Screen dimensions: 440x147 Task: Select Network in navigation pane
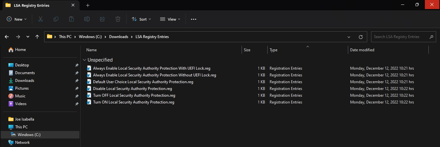coord(22,142)
